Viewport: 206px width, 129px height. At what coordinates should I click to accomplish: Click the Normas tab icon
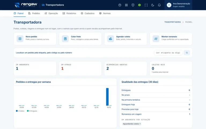(x=100, y=13)
